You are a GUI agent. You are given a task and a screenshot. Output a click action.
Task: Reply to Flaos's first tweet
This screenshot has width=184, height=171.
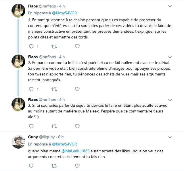[x=31, y=46]
